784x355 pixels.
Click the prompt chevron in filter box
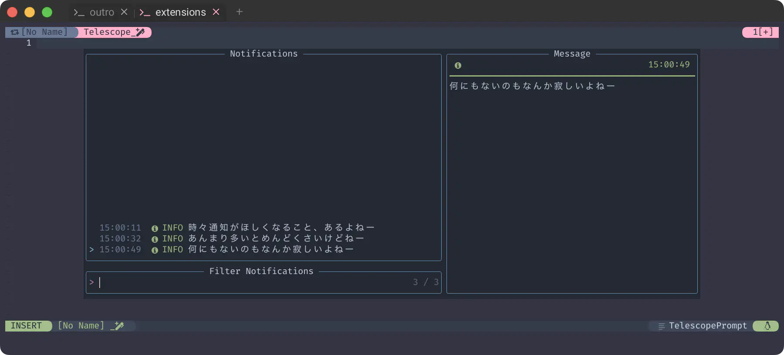pos(91,282)
